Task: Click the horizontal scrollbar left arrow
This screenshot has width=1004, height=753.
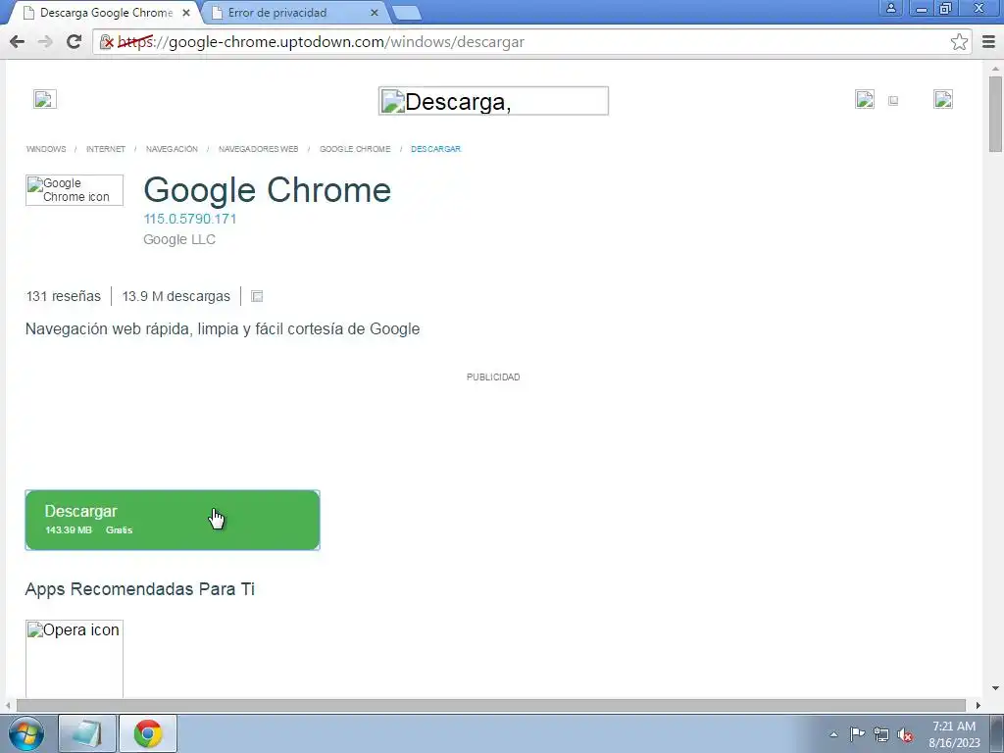Action: [8, 705]
